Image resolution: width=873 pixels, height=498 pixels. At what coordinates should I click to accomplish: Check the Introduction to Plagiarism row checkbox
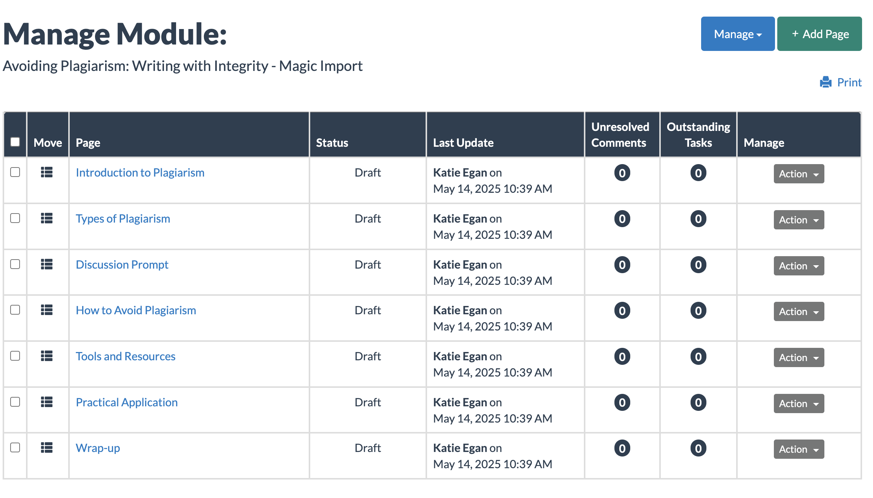point(15,172)
